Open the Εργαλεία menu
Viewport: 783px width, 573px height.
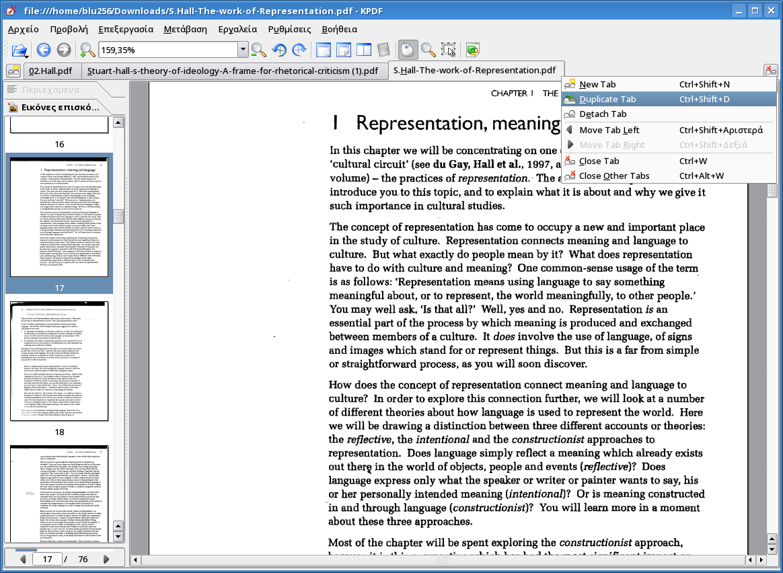[237, 29]
